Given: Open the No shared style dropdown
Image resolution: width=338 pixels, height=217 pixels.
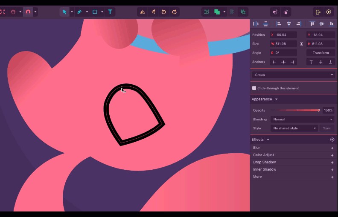Looking at the screenshot, I should pos(294,128).
